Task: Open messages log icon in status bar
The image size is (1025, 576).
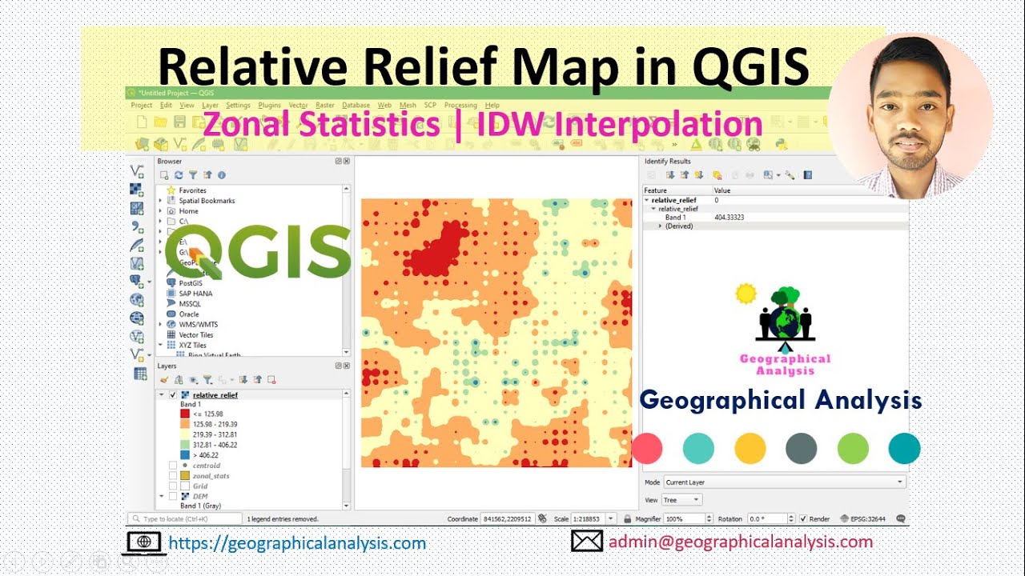Action: pos(901,518)
